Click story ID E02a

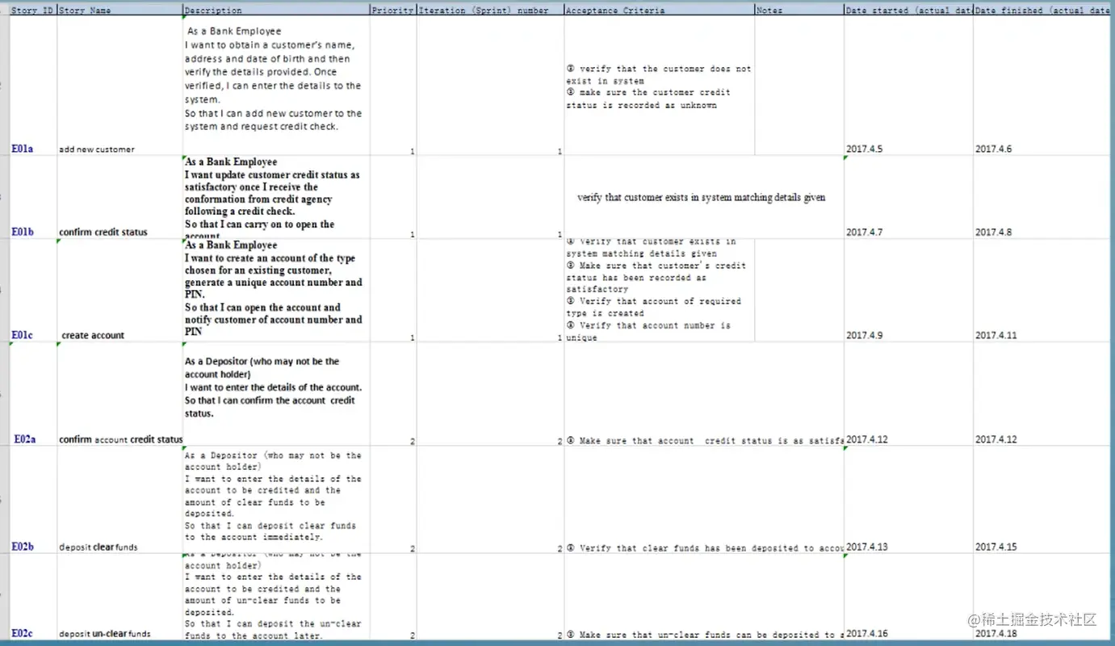click(x=25, y=438)
